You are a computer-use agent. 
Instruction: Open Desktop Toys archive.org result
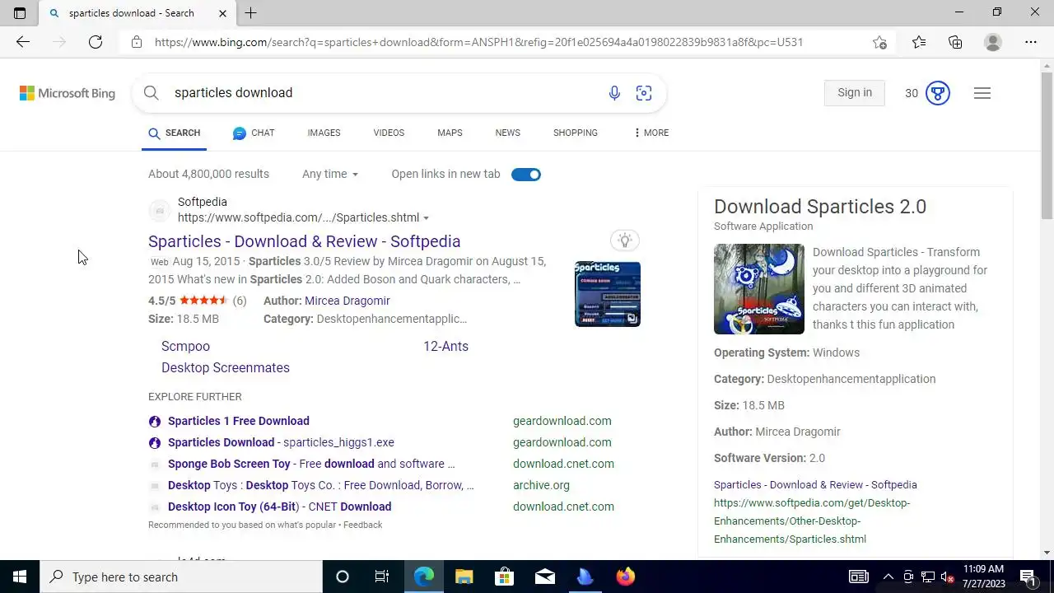point(321,485)
